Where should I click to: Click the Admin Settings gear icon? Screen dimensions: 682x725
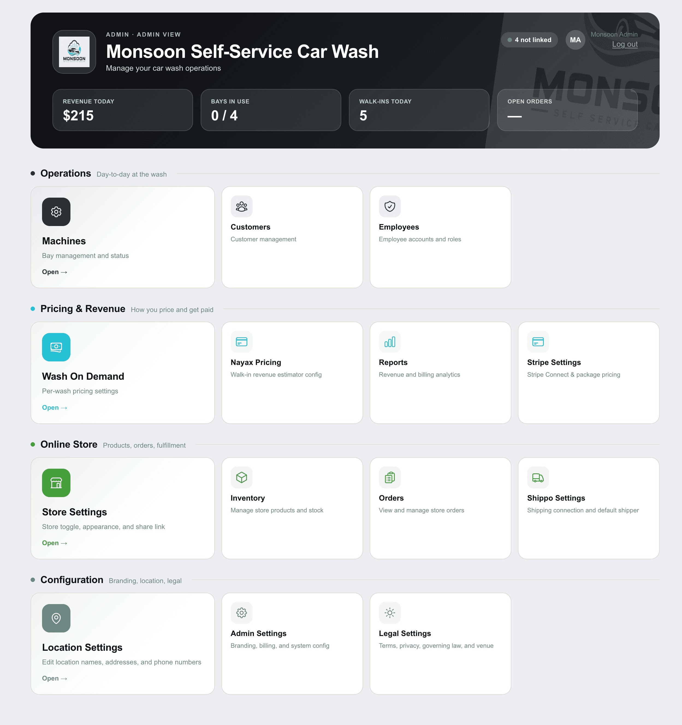click(x=241, y=613)
